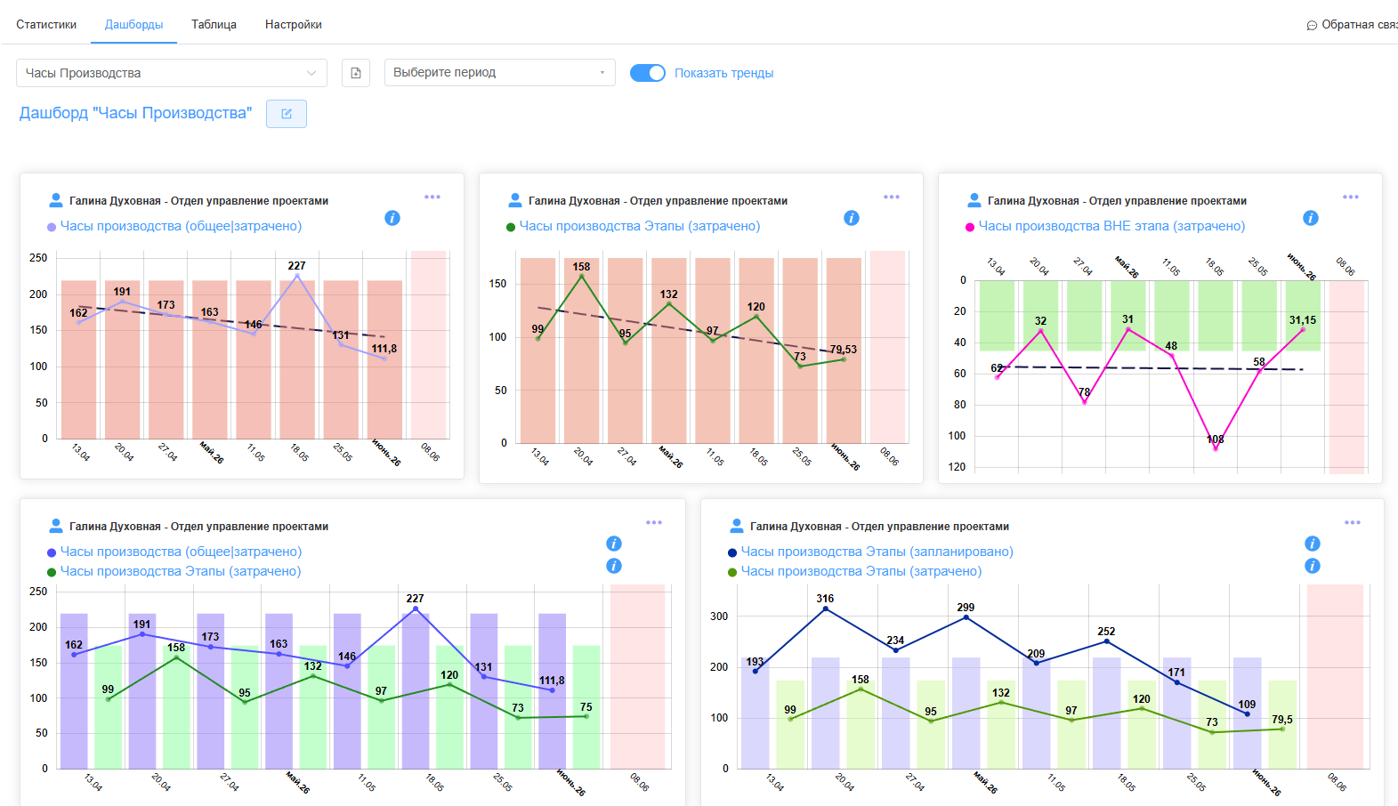Select the 252 point on the planned-hours line

tap(1107, 641)
